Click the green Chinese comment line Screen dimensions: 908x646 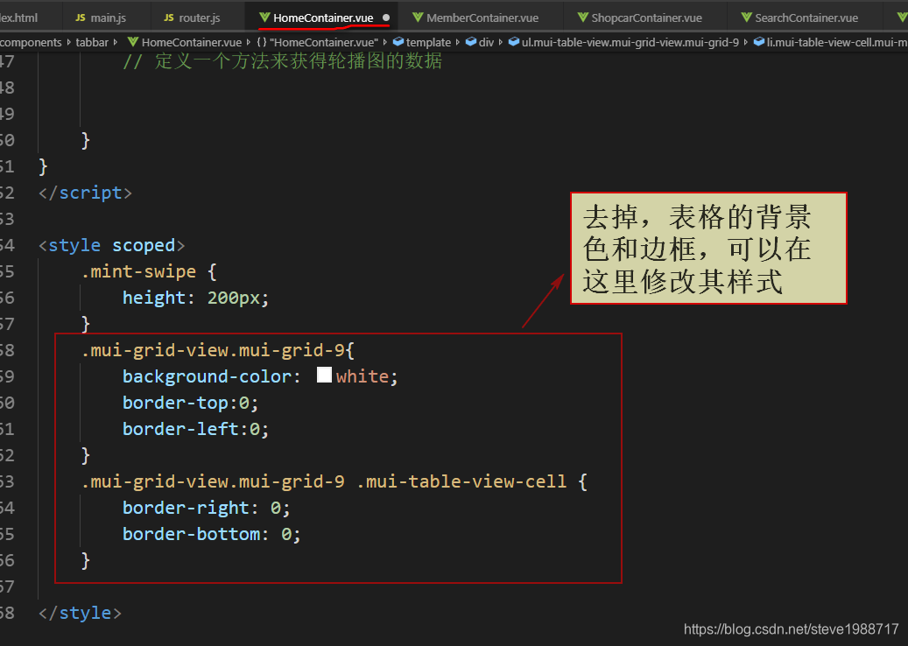(283, 60)
